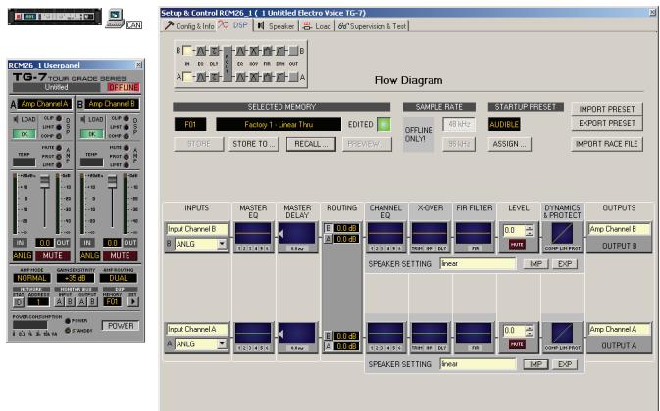Click channel B input box in flow diagram

[187, 51]
